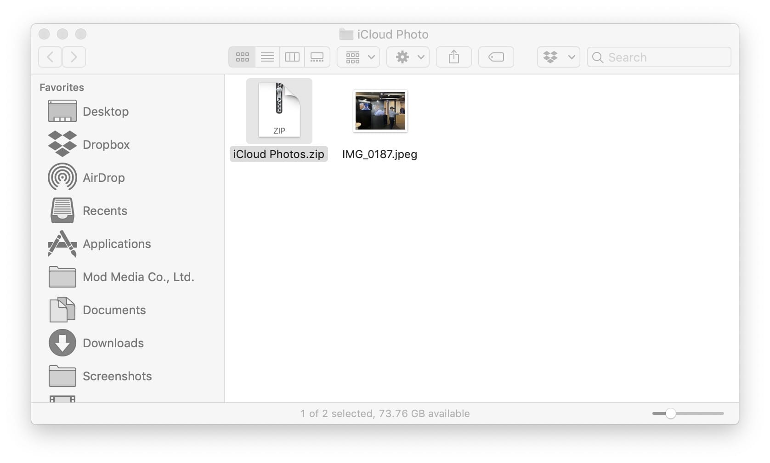770x463 pixels.
Task: Open the action gear menu
Action: pos(408,57)
